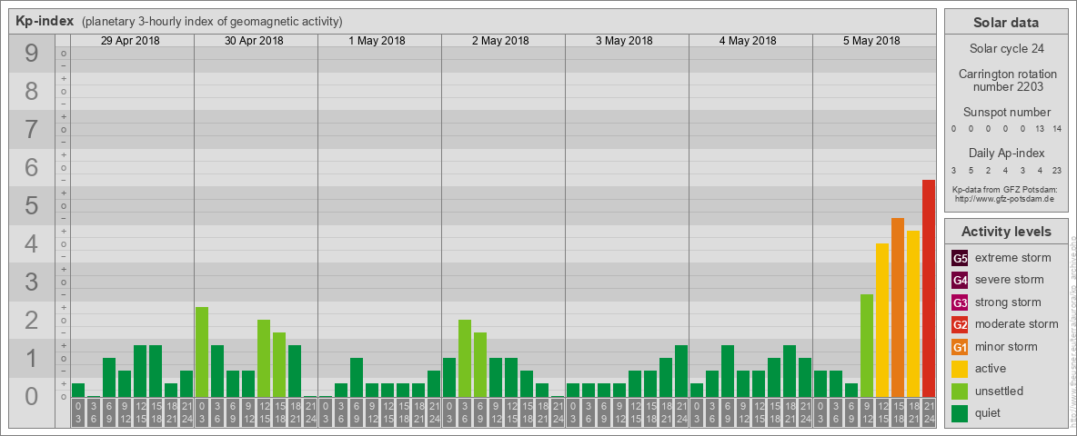This screenshot has height=436, width=1077.
Task: Click the 'Solar data' panel heading
Action: (x=1006, y=23)
